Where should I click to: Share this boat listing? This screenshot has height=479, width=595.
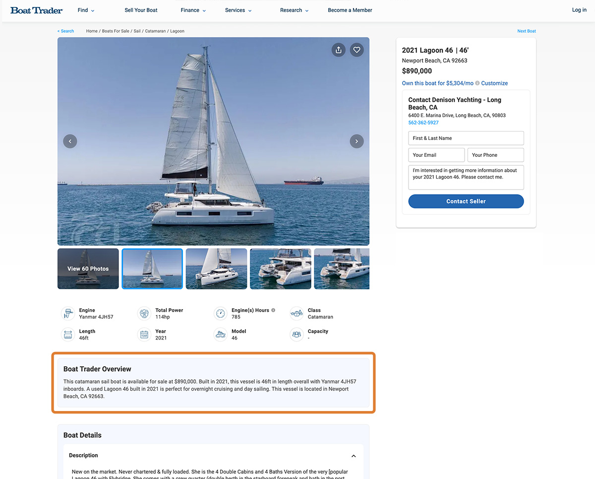[x=339, y=50]
